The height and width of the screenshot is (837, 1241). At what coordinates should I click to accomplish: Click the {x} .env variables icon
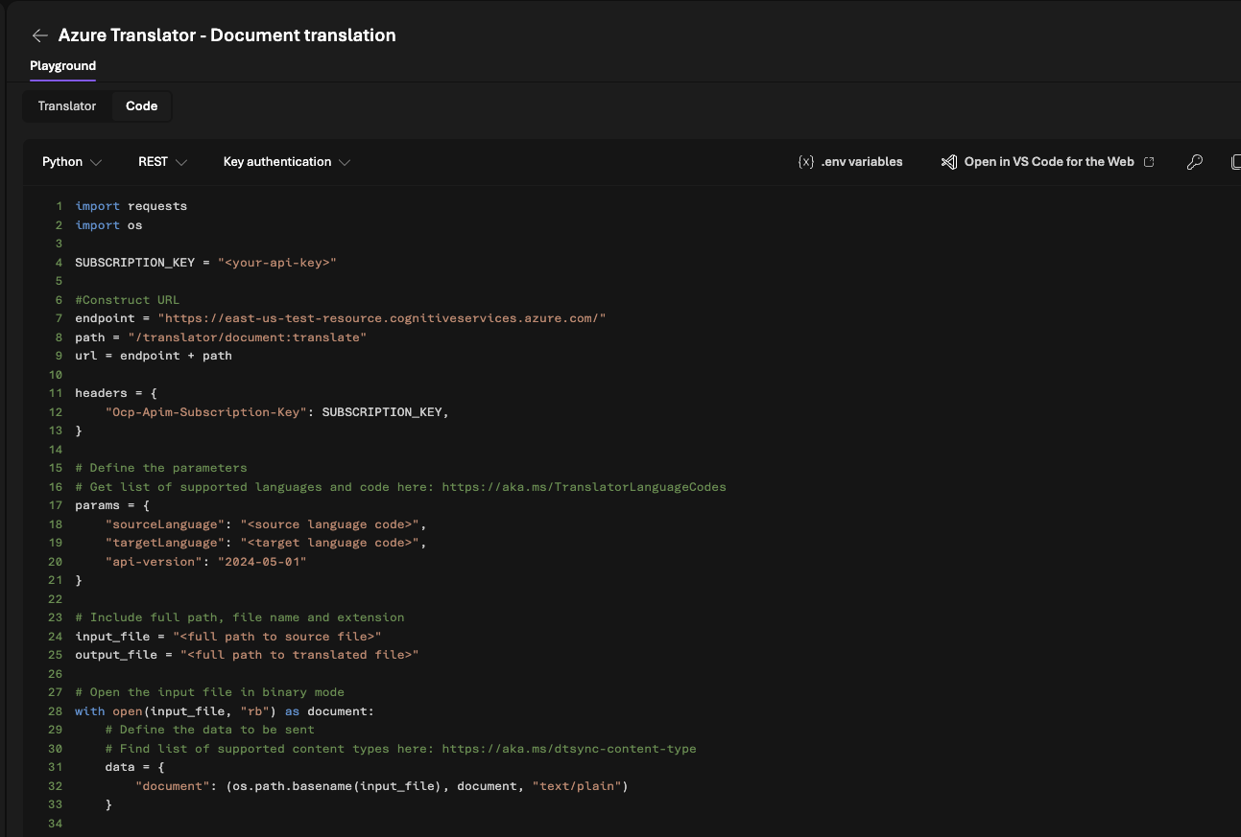point(806,162)
